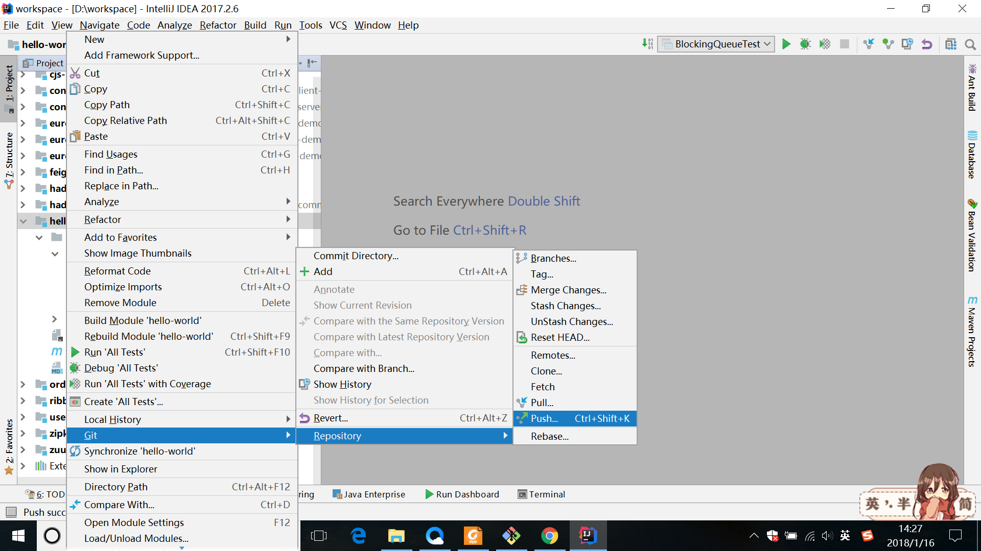Click the Search Everywhere magnifier icon
981x551 pixels.
point(970,45)
